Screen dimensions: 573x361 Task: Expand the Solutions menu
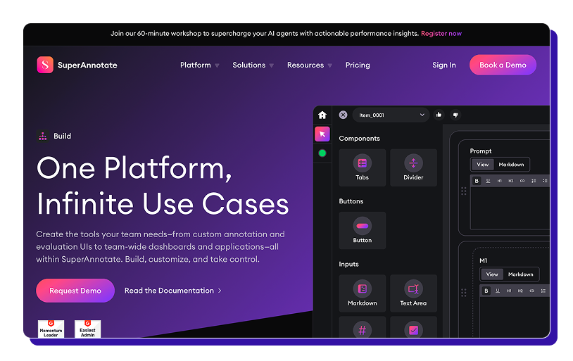point(253,65)
